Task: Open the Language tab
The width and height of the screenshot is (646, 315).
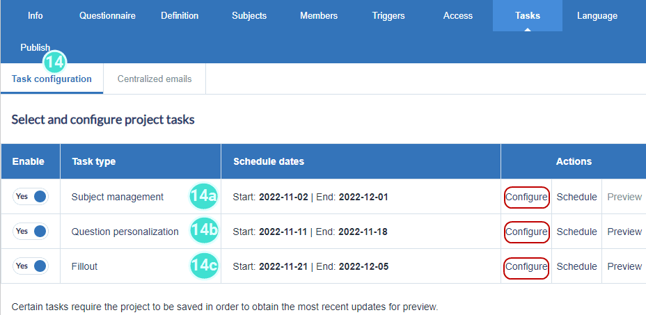Action: 597,16
